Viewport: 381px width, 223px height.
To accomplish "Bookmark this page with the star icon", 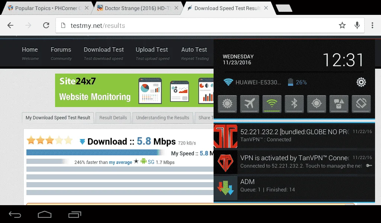I will [x=342, y=25].
